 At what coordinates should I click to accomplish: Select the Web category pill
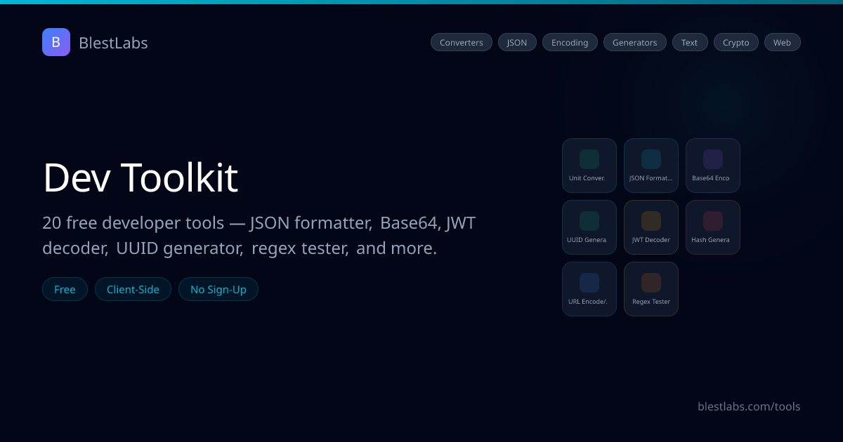pos(783,42)
